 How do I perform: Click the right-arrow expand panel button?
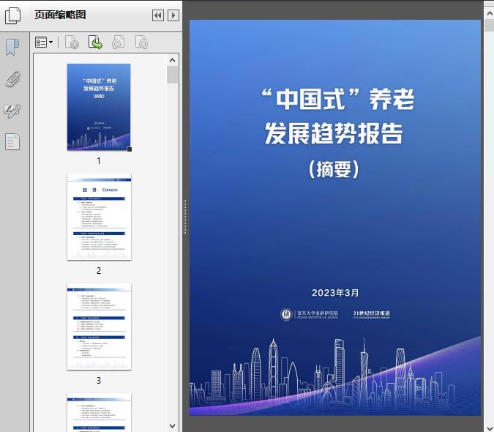coord(173,15)
